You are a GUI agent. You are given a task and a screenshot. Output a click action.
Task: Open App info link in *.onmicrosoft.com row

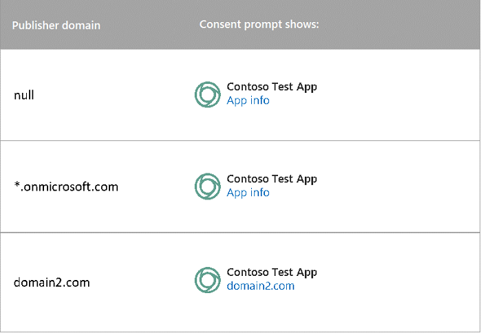pyautogui.click(x=248, y=193)
